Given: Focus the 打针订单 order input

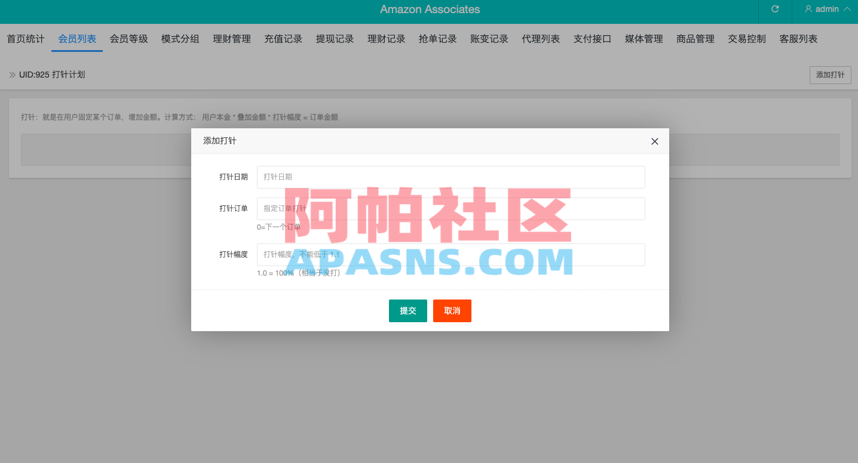Looking at the screenshot, I should coord(451,209).
